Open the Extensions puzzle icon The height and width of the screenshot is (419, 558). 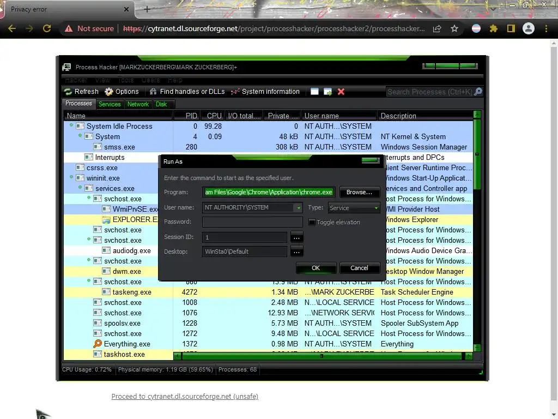coord(494,28)
